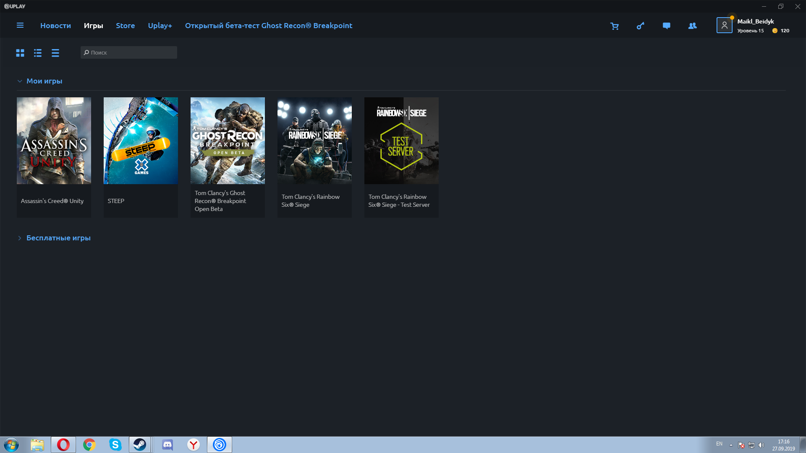
Task: Open the profile avatar icon
Action: 724,26
